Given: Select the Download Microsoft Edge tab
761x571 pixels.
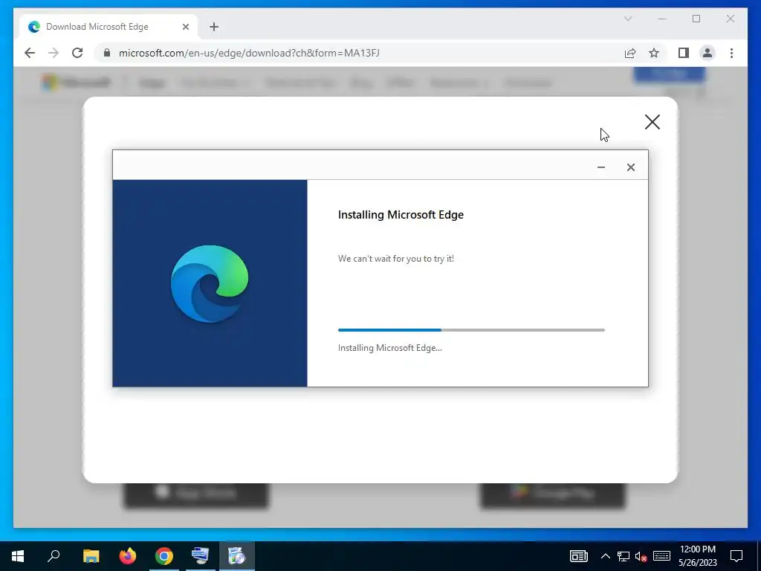Looking at the screenshot, I should point(109,27).
